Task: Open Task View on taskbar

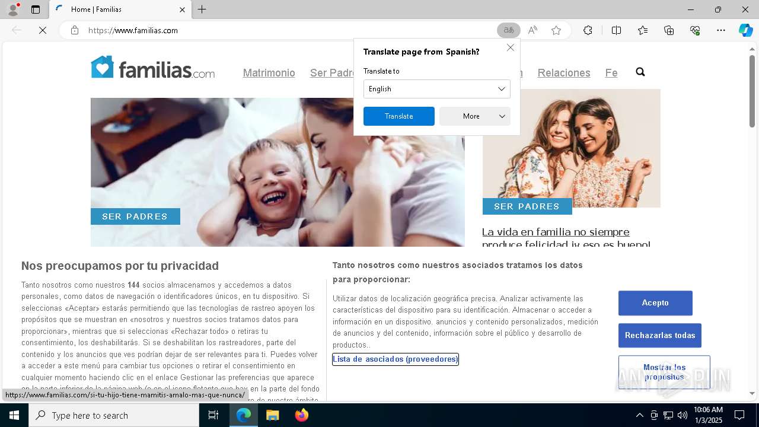Action: (213, 415)
